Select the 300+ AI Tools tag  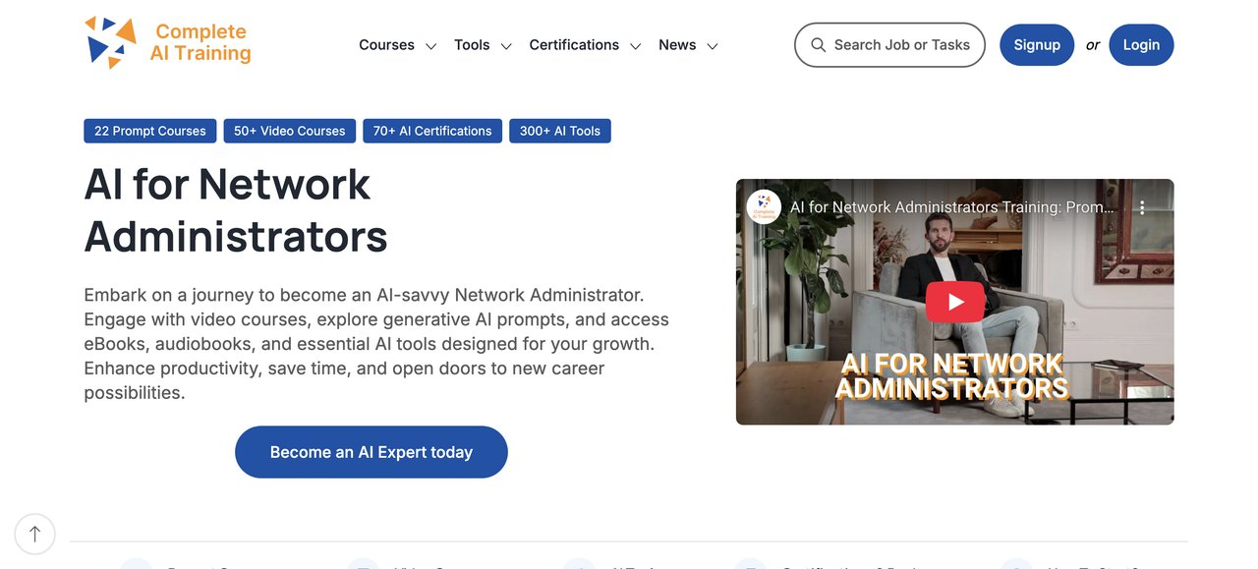560,131
